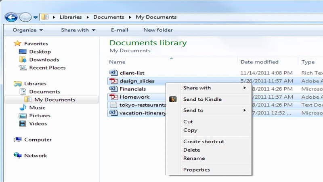Click the Music note icon

23,107
